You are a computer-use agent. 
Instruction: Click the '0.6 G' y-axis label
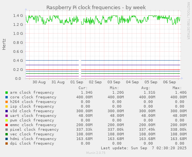(x=18, y=52)
